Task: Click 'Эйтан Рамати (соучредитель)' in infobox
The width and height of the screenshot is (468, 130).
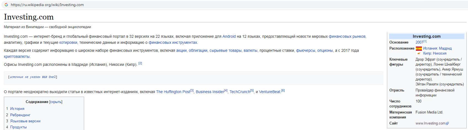Action: (440, 84)
